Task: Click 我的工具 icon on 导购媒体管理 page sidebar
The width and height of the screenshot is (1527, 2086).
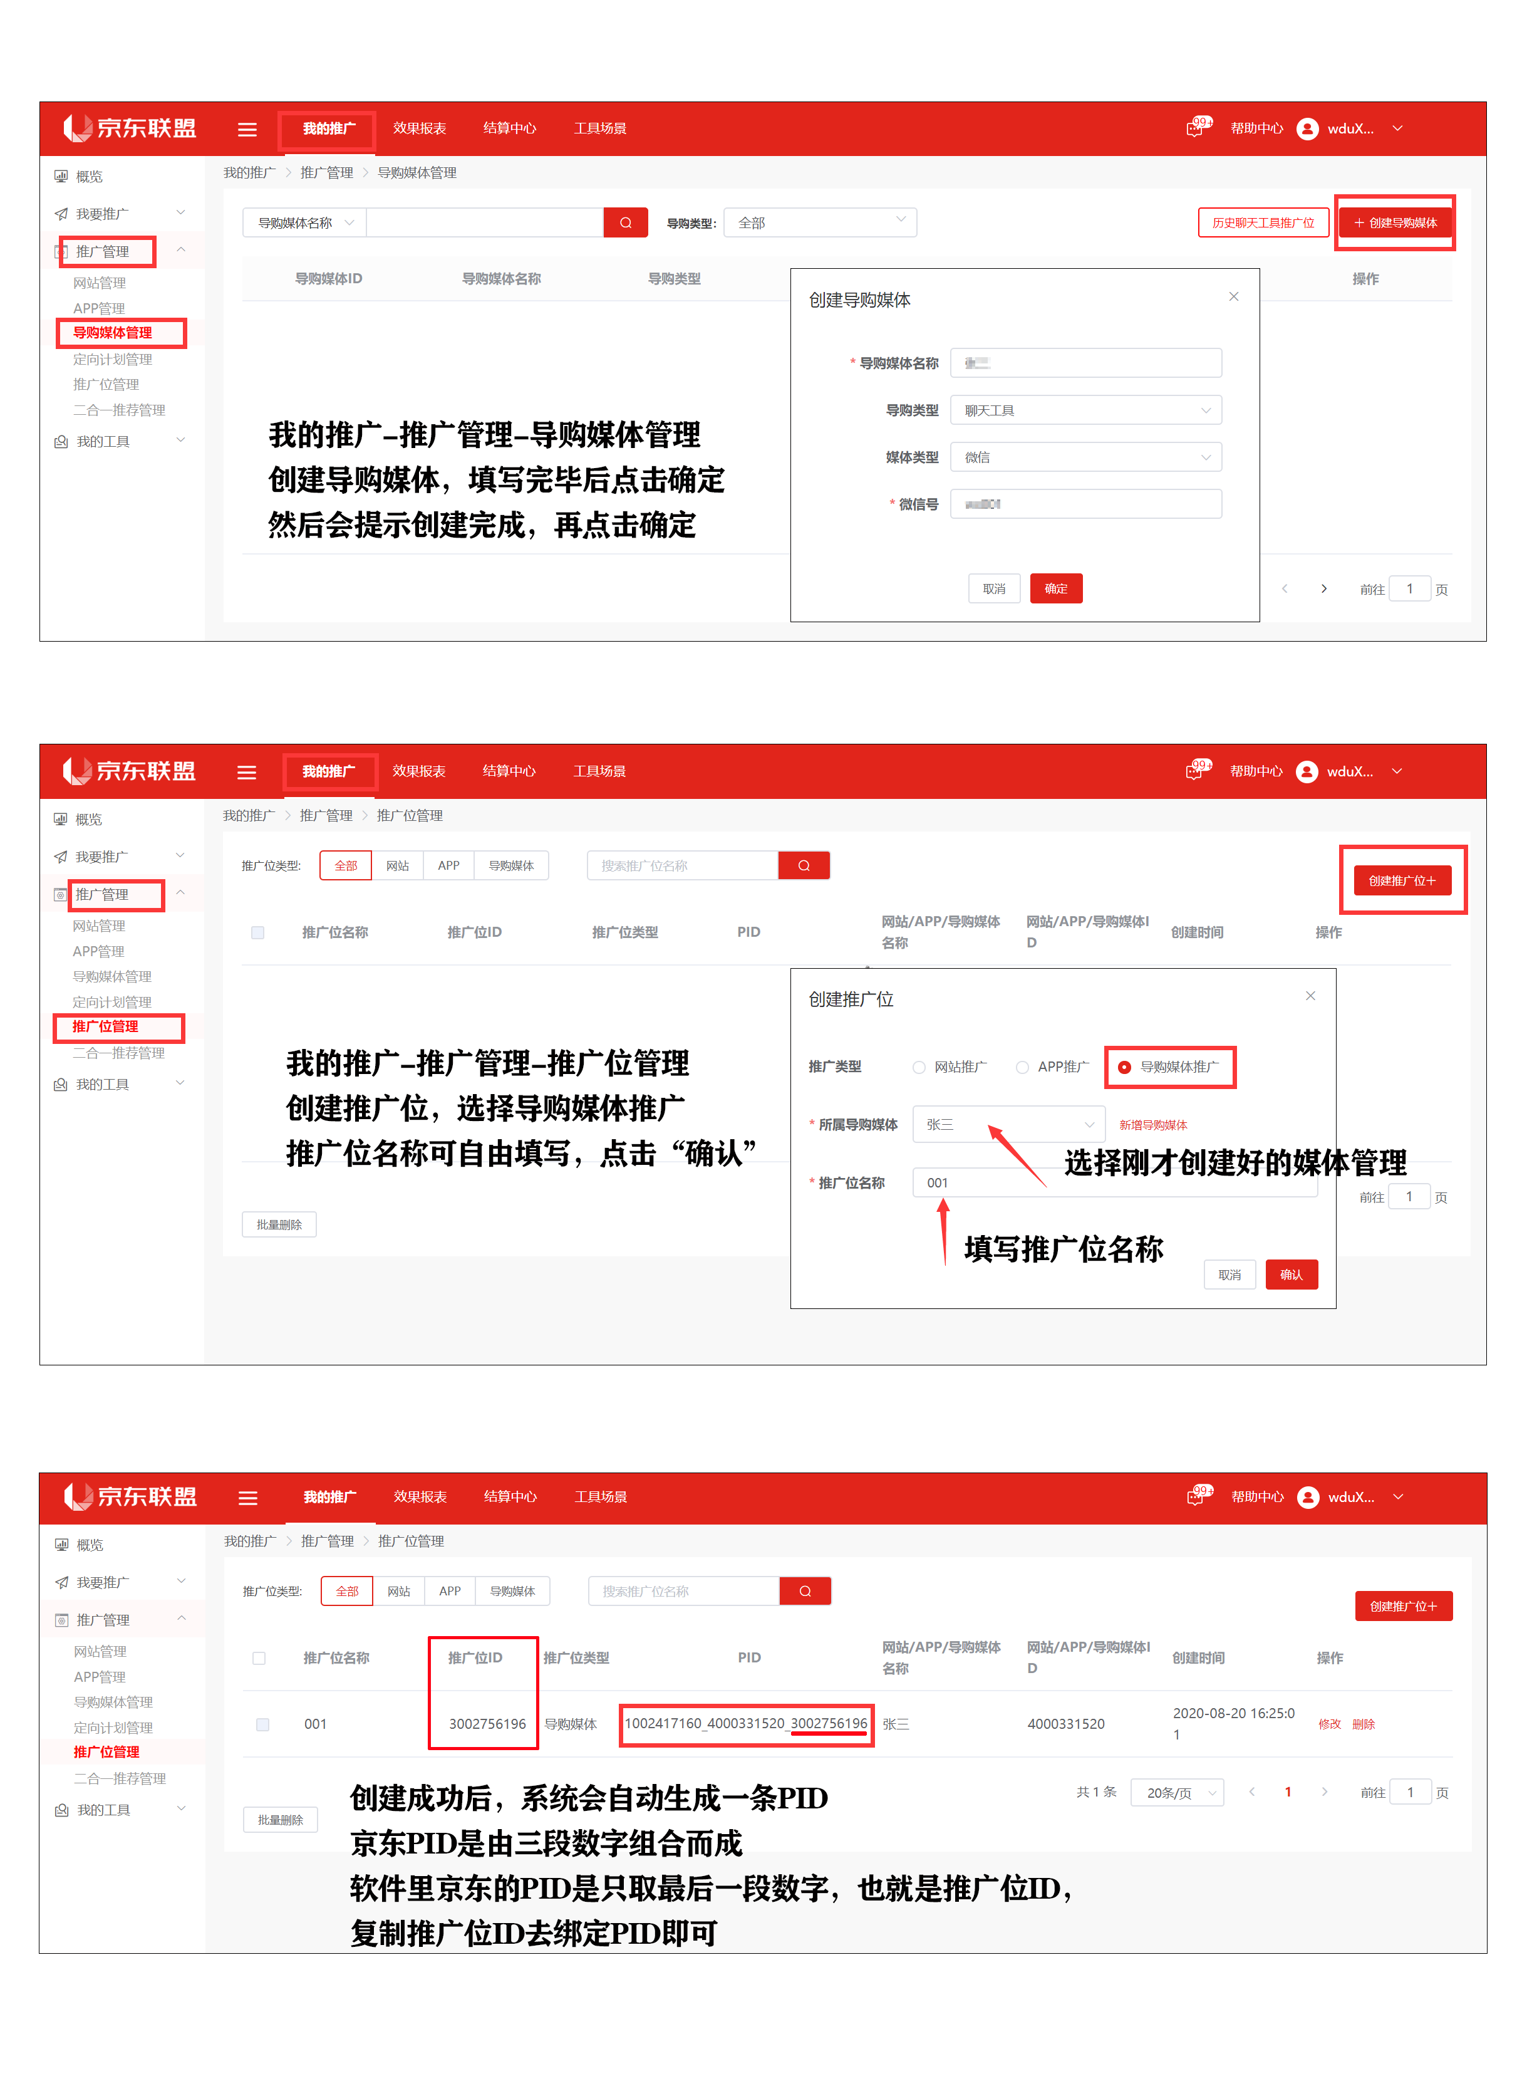Action: click(x=61, y=441)
